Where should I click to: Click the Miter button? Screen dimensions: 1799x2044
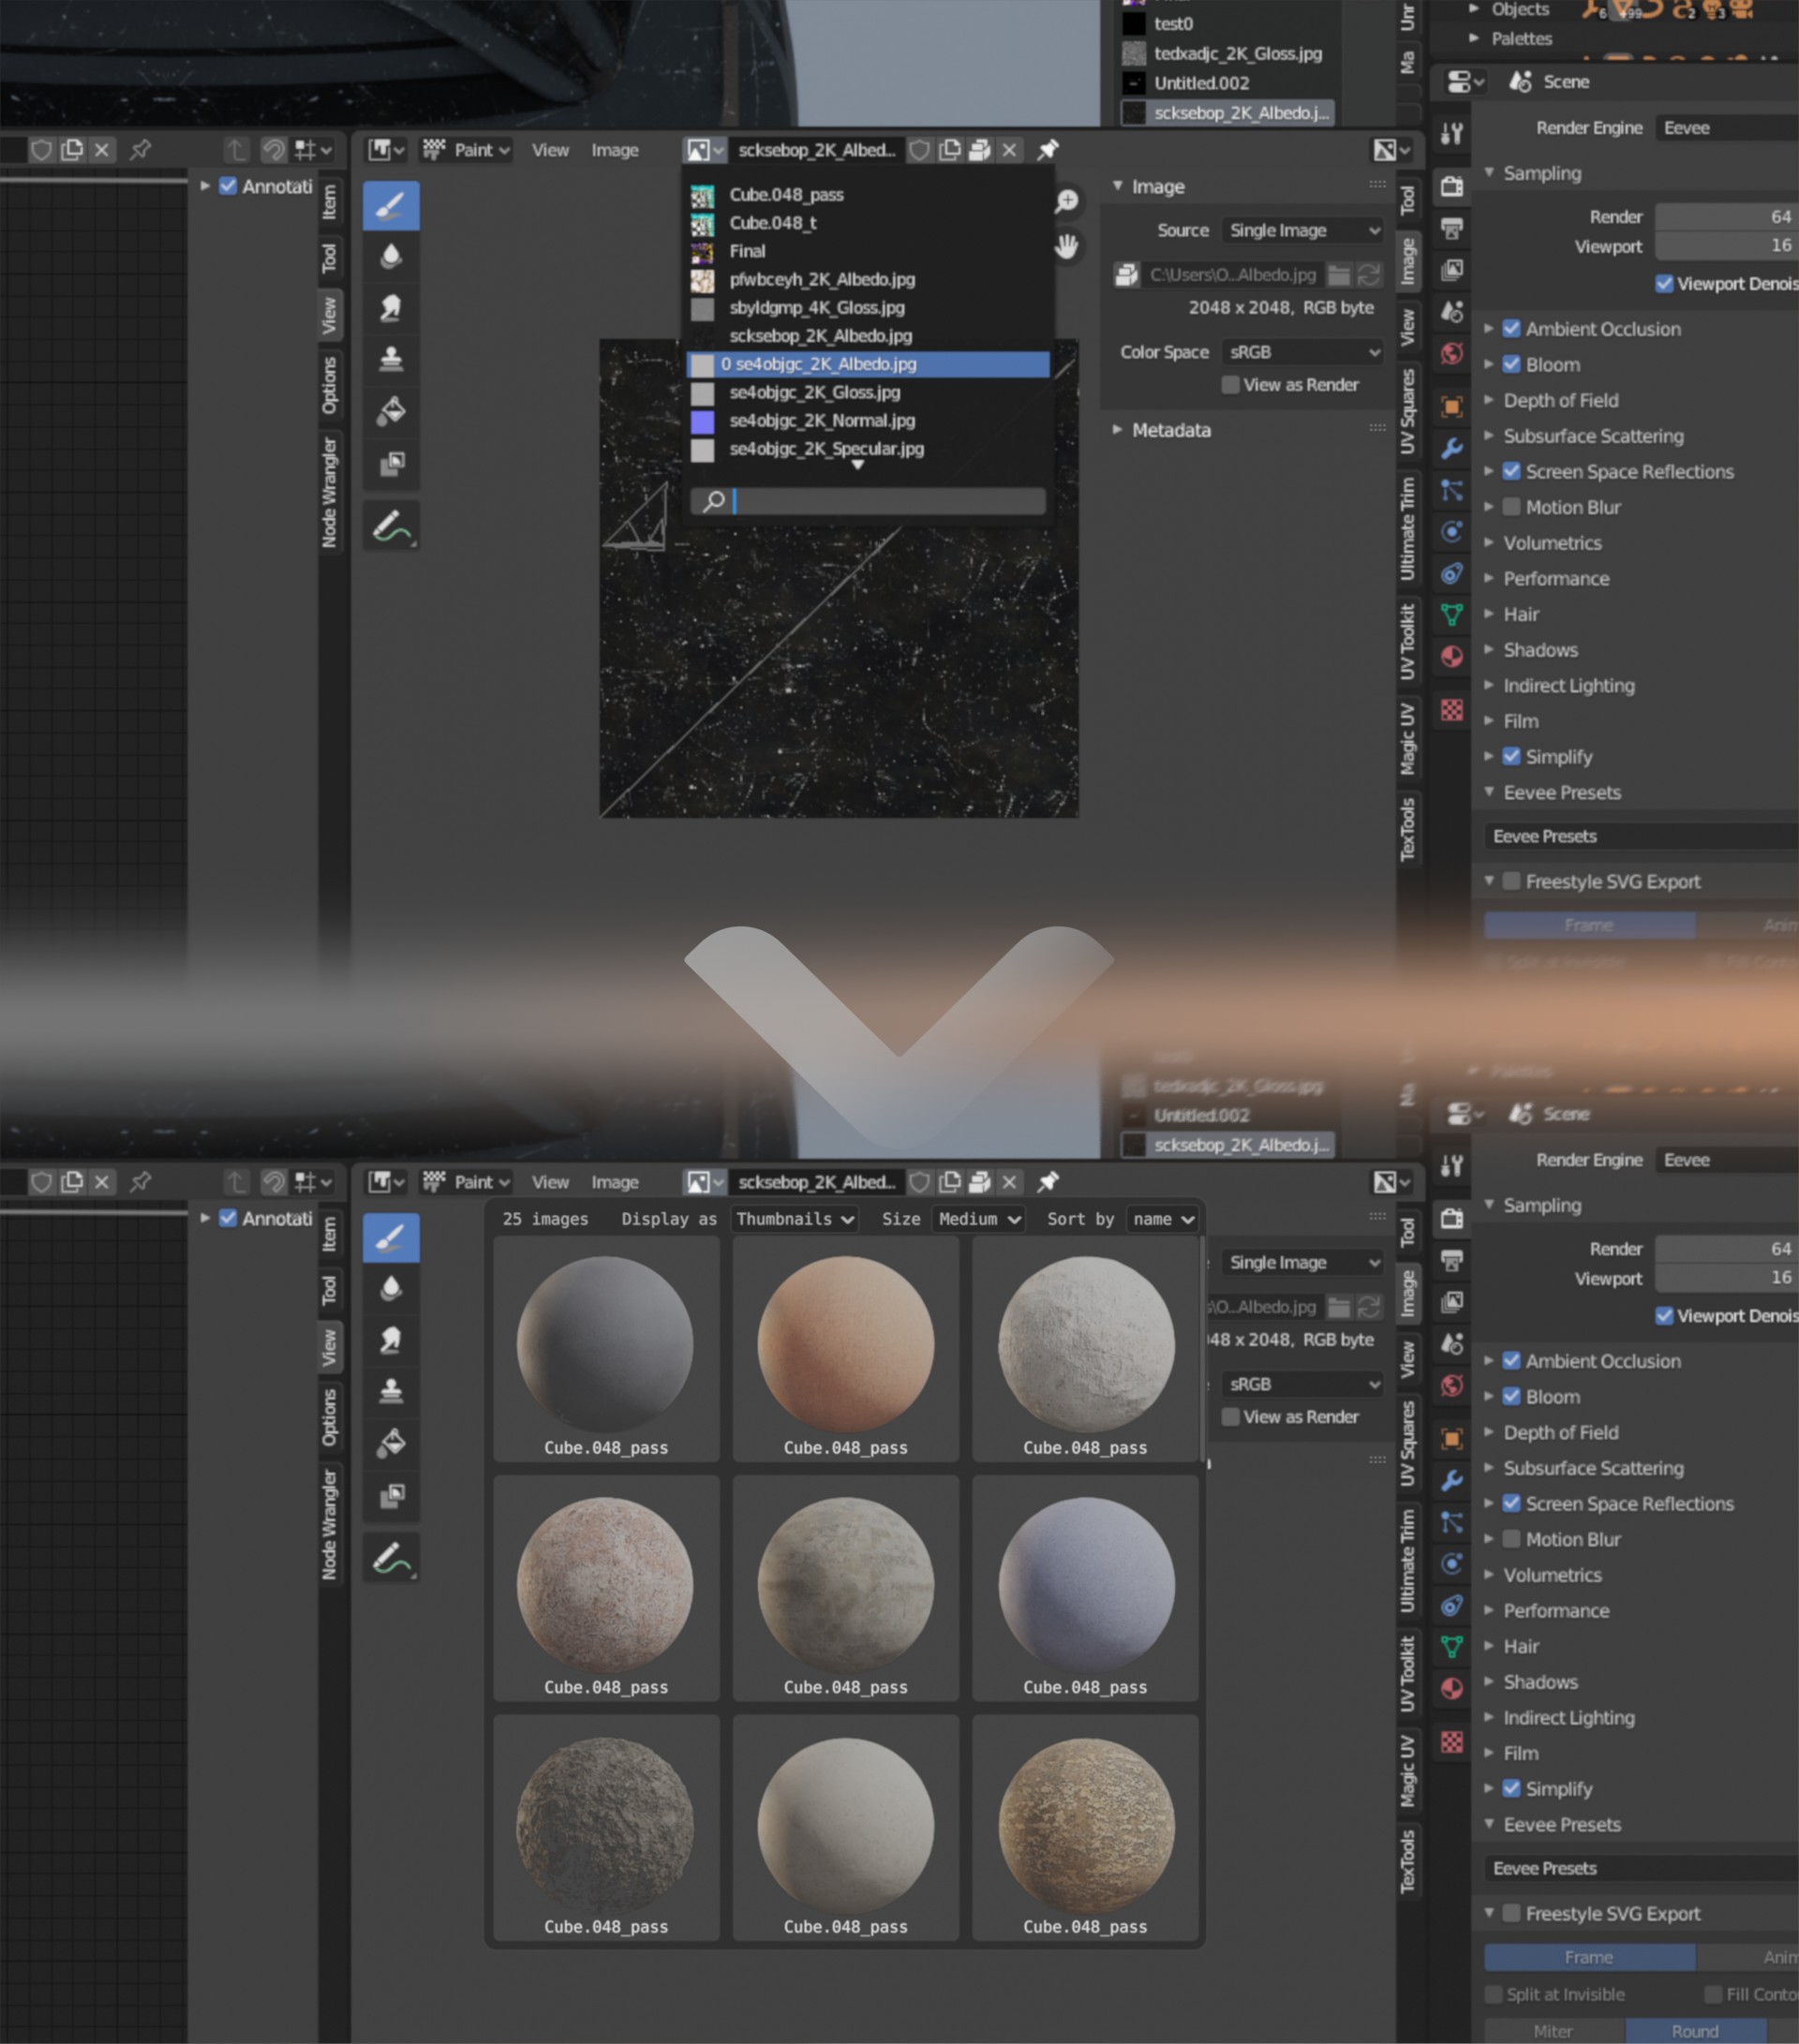pos(1553,2031)
